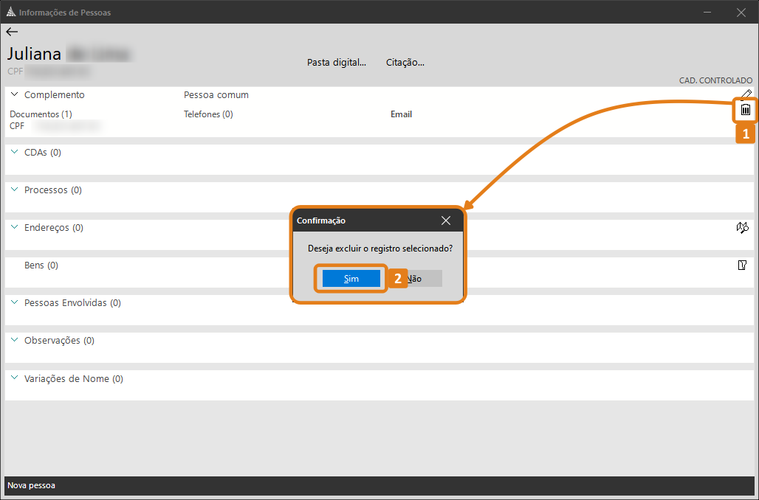
Task: Click the map search icon in Endereços
Action: [x=742, y=228]
